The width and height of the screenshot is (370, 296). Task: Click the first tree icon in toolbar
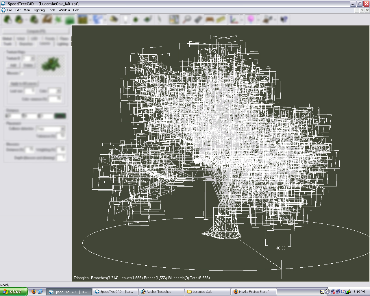click(8, 19)
